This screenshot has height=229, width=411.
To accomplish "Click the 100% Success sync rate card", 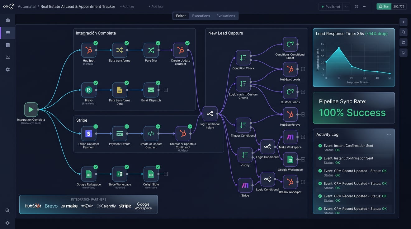I will [354, 108].
